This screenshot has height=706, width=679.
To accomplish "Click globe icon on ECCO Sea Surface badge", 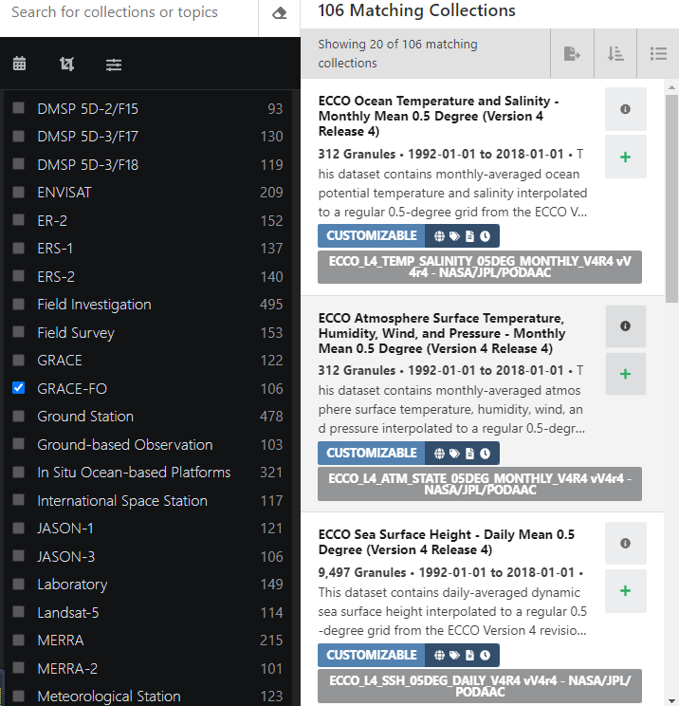I will point(439,655).
